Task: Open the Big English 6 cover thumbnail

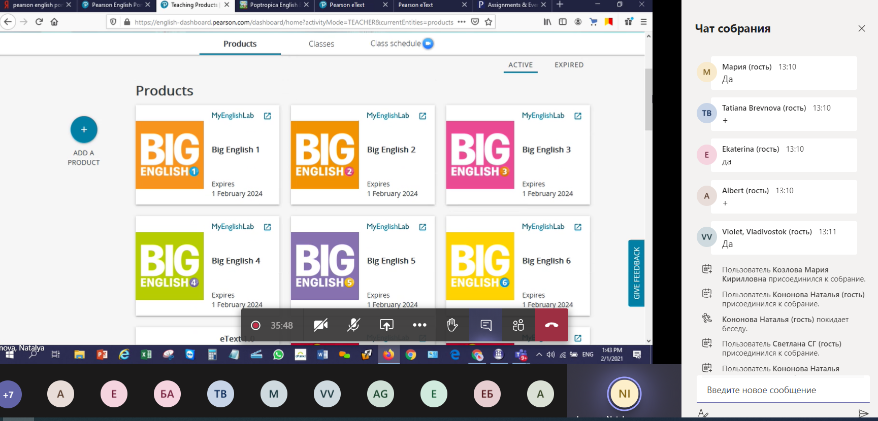Action: click(x=480, y=266)
